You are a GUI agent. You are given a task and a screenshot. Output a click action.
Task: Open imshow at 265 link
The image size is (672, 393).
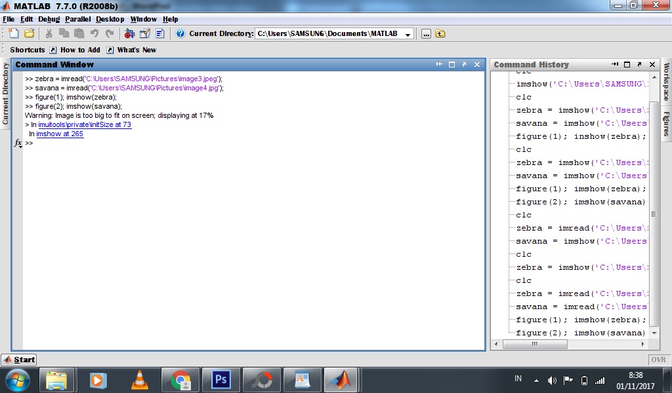(x=60, y=134)
